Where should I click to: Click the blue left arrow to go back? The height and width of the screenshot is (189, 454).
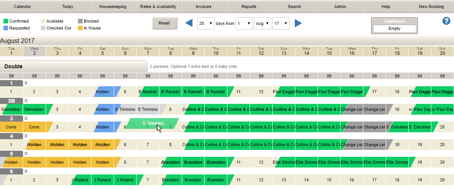point(189,23)
